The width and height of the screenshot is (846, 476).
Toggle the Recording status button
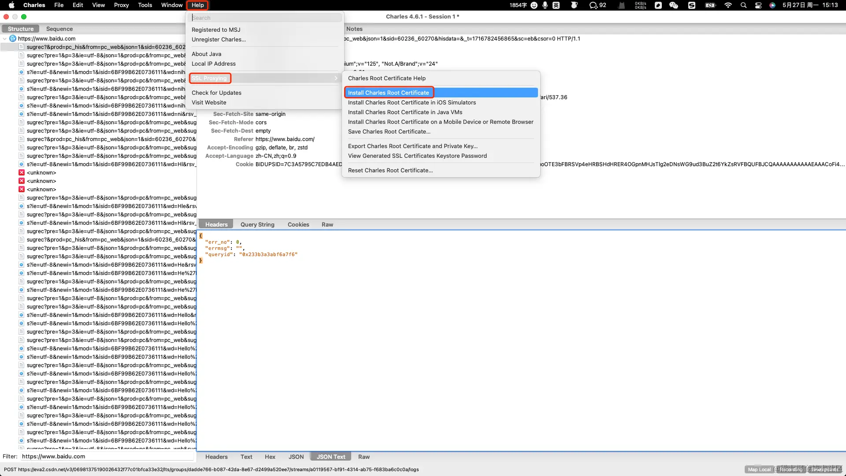[x=790, y=469]
